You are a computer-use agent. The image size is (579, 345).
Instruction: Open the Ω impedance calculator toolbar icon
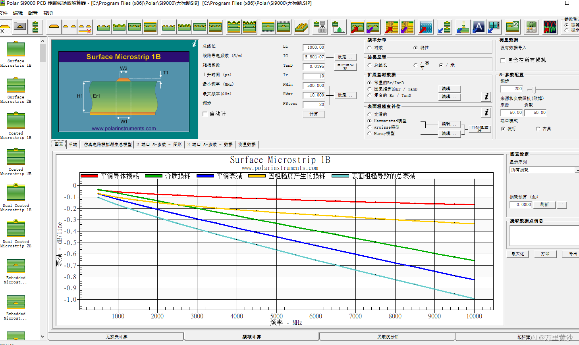(x=531, y=27)
